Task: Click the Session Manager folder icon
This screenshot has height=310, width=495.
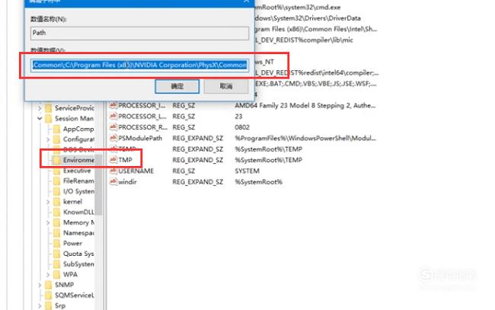Action: pos(49,119)
